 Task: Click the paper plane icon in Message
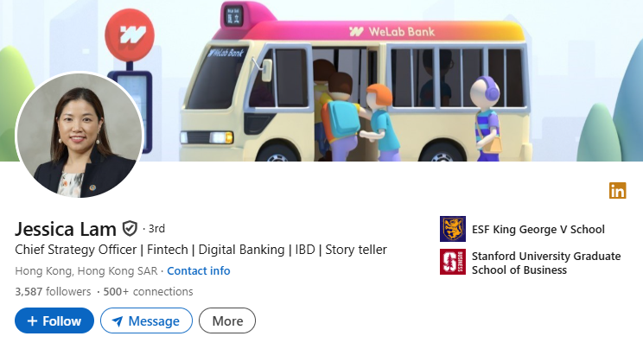coord(118,321)
